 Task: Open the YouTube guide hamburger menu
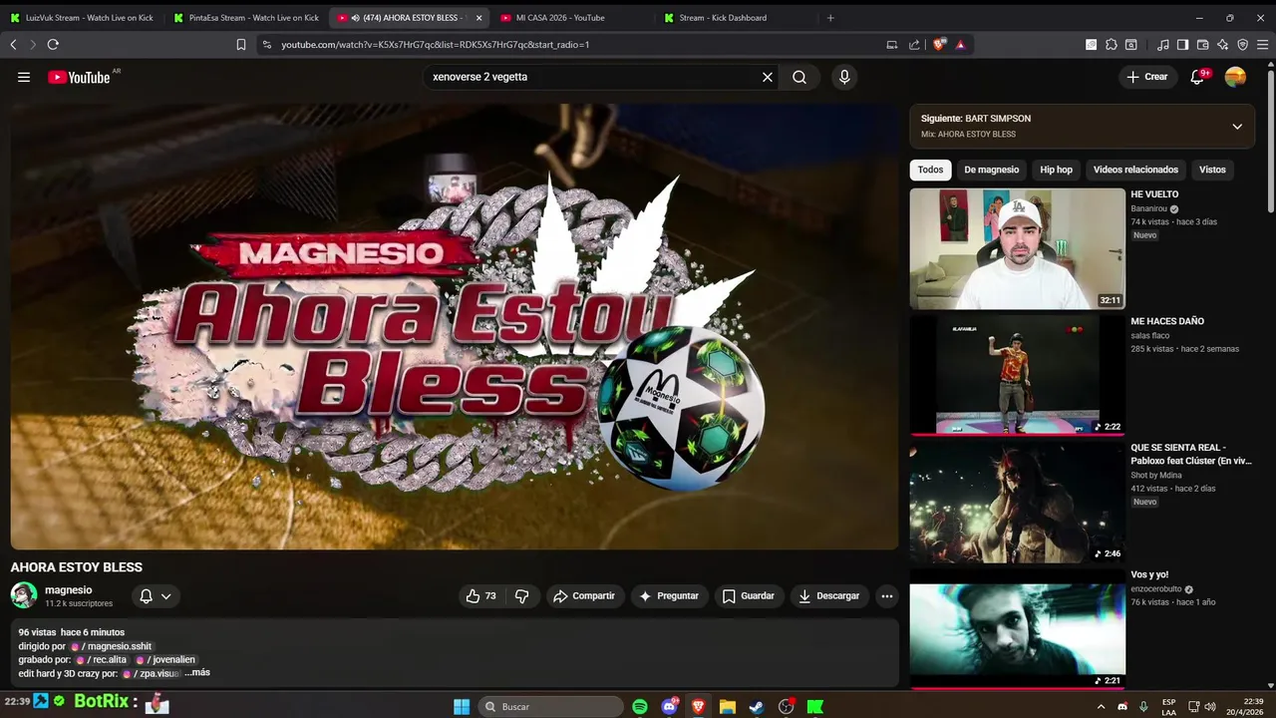point(24,77)
